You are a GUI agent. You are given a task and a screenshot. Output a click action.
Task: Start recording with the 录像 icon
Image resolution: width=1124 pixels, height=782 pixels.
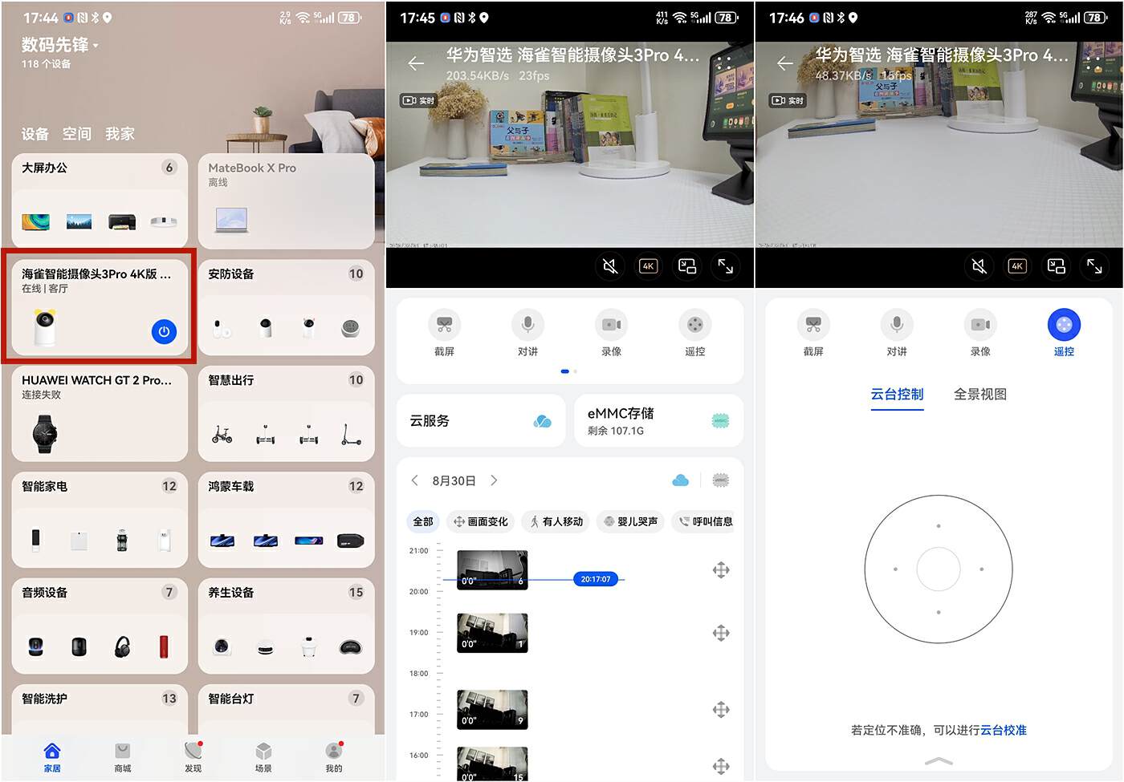tap(611, 325)
